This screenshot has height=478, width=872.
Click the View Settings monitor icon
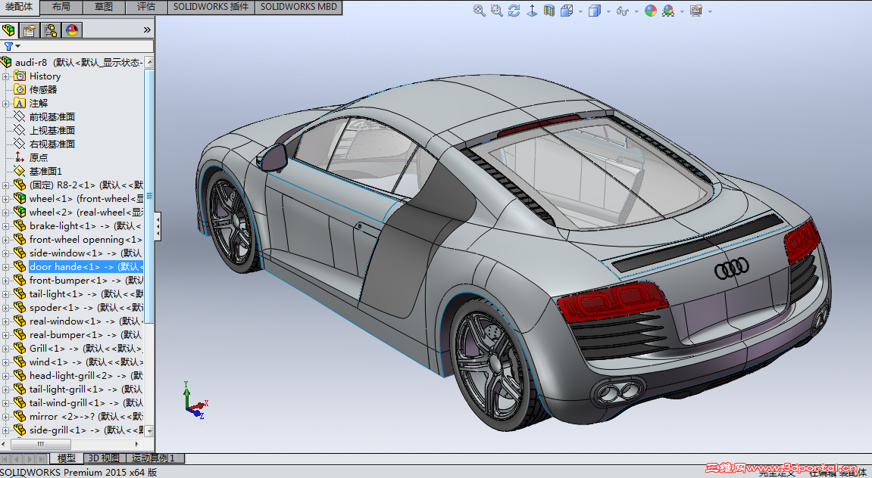[695, 11]
